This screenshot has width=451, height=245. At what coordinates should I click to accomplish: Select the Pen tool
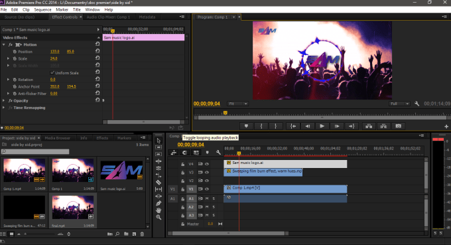[x=159, y=203]
